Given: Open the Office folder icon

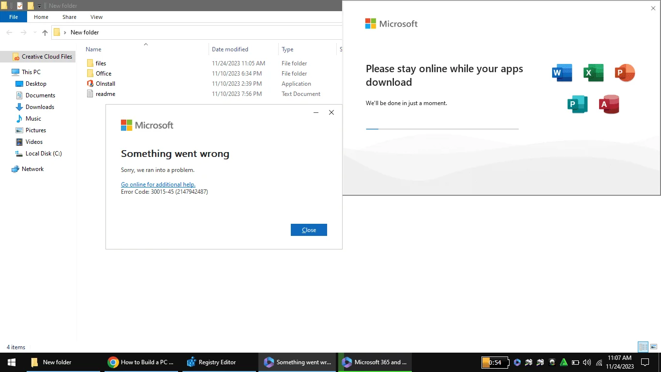Looking at the screenshot, I should (x=90, y=74).
